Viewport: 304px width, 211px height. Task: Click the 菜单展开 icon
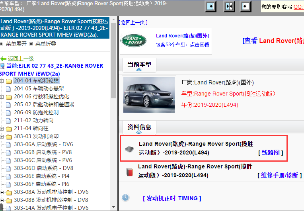pos(2,44)
